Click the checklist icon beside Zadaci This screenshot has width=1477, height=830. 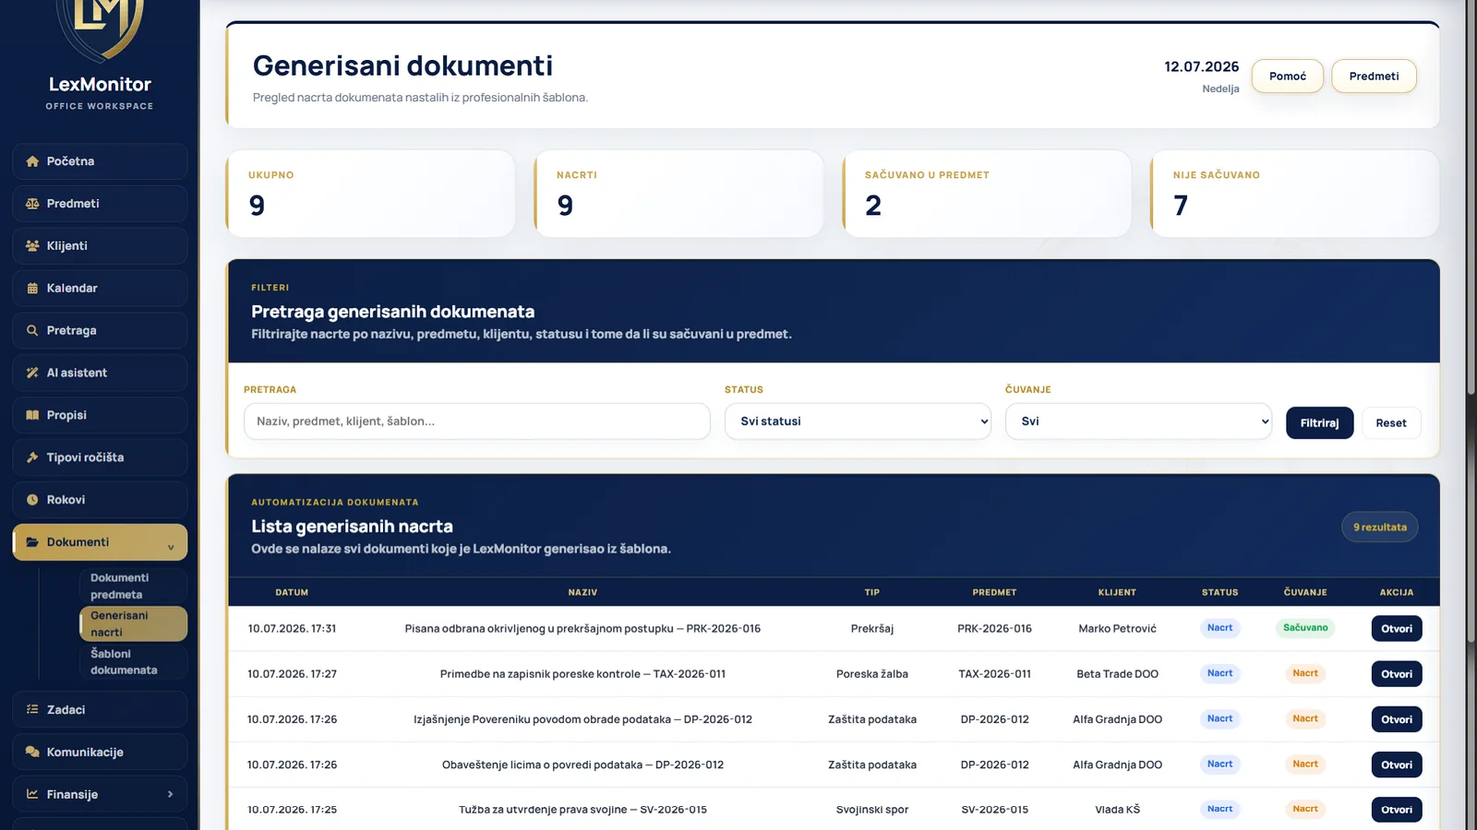click(32, 710)
